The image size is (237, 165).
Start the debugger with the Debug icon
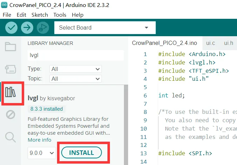pos(42,28)
